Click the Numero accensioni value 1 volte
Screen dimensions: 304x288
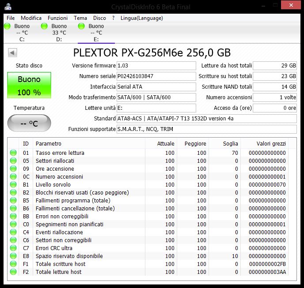(x=275, y=97)
